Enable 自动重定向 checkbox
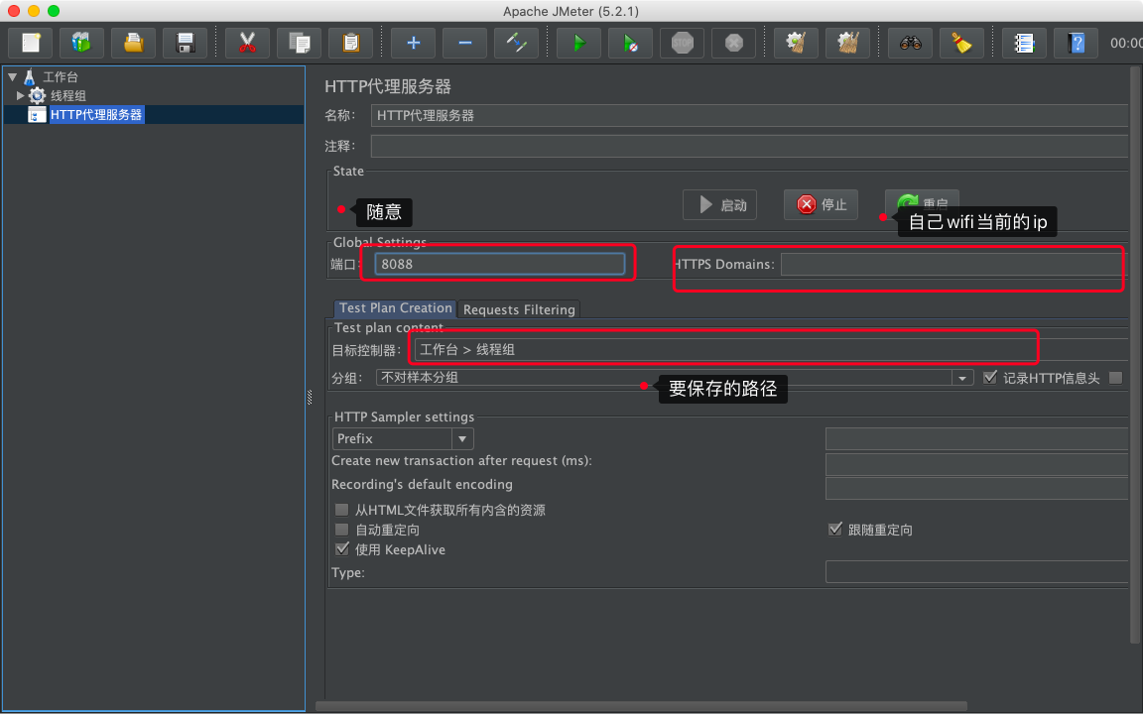1143x714 pixels. point(341,529)
